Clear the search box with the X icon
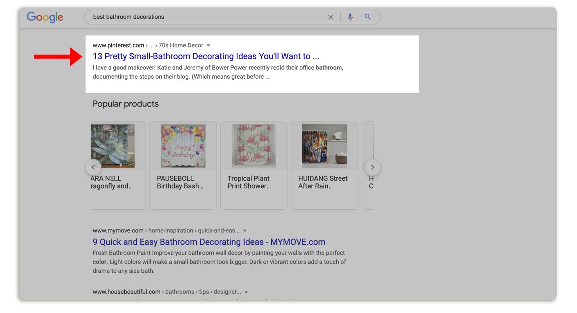Screen dimensions: 577x313 (330, 17)
